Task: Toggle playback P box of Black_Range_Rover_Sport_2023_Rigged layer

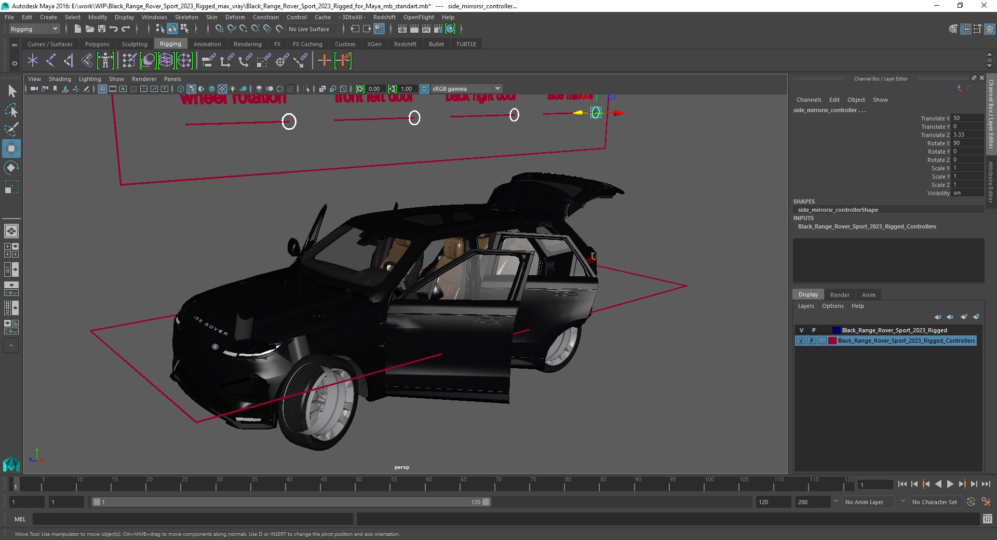Action: coord(813,330)
